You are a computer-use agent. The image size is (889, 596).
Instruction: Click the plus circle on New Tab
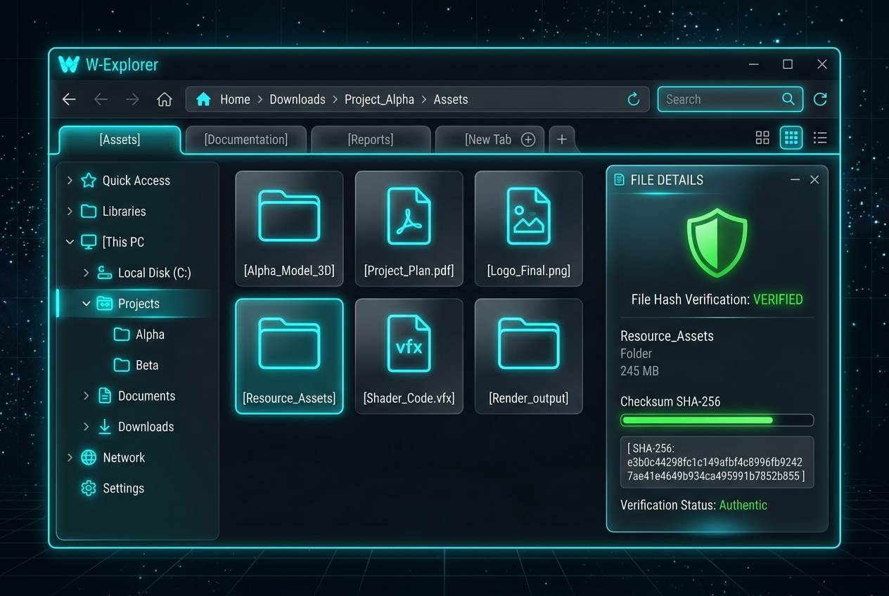tap(528, 139)
